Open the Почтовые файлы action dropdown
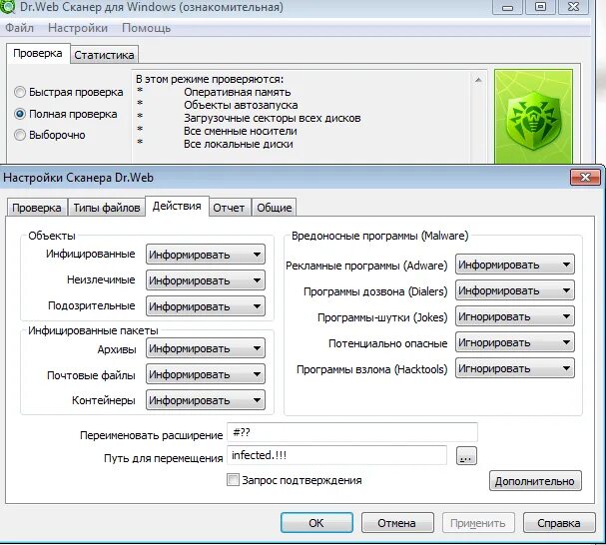The image size is (606, 545). pyautogui.click(x=206, y=374)
